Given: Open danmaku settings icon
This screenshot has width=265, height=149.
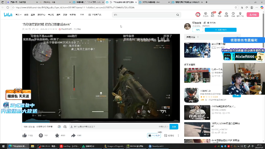Looking at the screenshot, I should tap(65, 127).
